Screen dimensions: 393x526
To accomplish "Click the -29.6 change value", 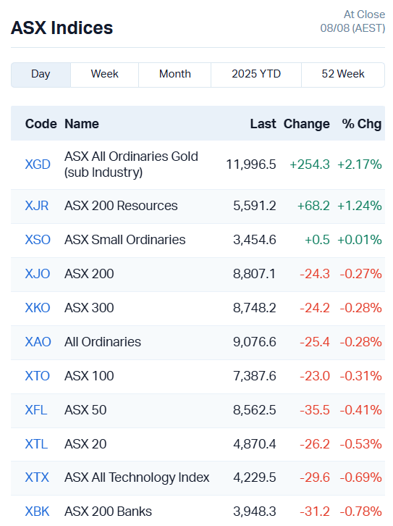I will coord(315,477).
